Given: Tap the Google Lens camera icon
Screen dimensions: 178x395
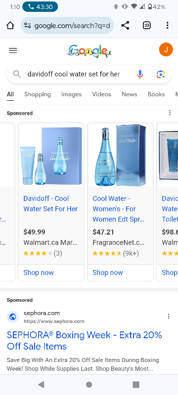Looking at the screenshot, I should click(161, 74).
